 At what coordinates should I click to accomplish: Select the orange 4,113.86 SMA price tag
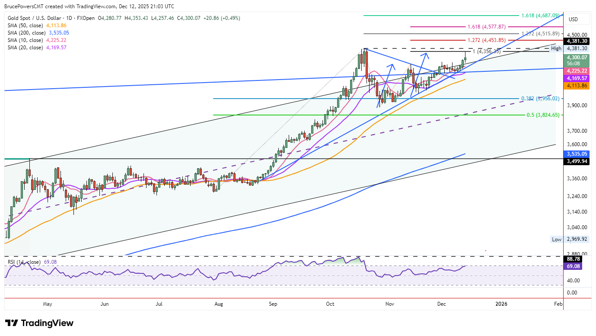(x=577, y=86)
